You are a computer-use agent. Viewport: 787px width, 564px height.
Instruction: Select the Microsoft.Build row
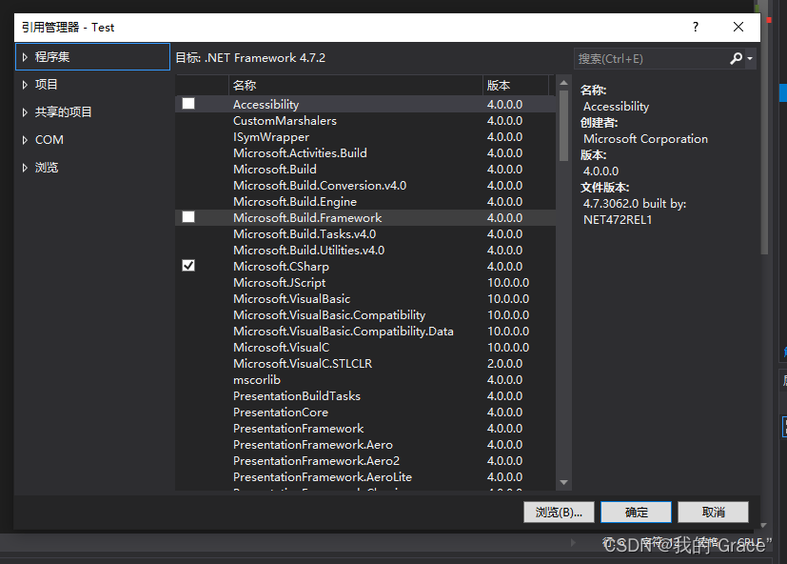coord(365,169)
